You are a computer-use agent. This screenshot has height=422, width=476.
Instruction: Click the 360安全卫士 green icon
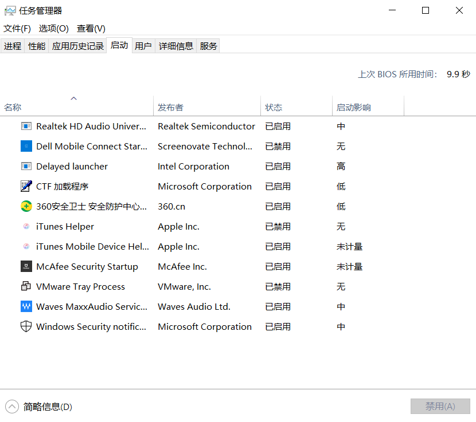coord(26,206)
